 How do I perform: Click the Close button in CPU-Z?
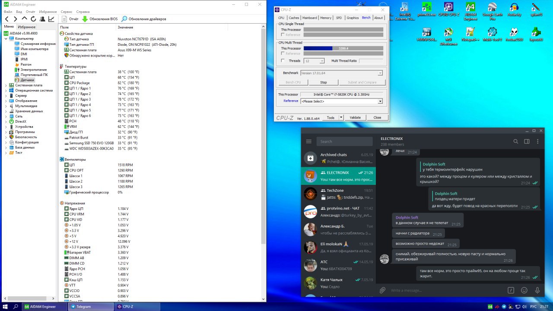377,117
